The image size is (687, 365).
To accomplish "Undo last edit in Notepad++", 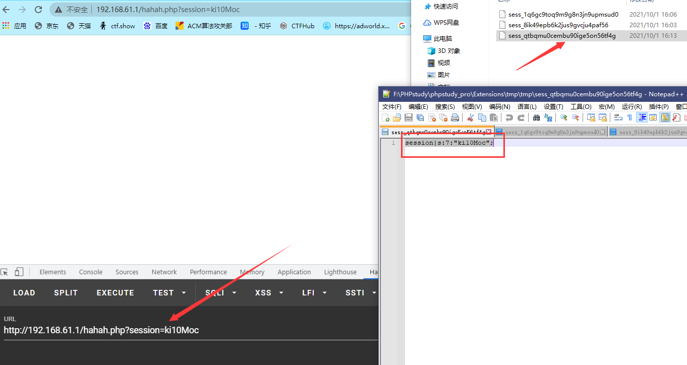I will pyautogui.click(x=509, y=117).
